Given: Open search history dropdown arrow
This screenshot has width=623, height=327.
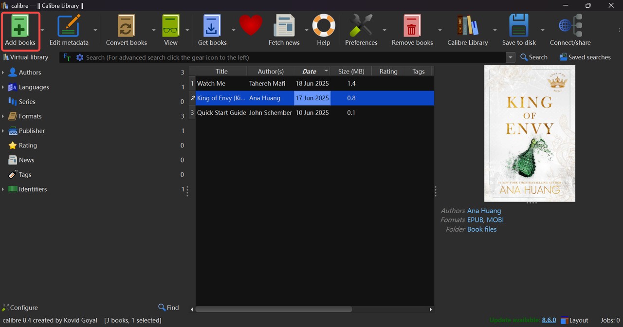Looking at the screenshot, I should [511, 57].
